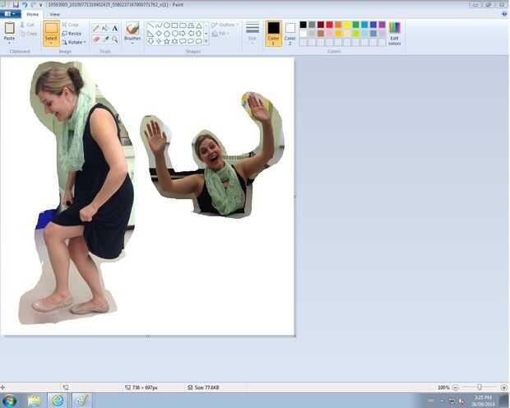Select the Pencil tool
The image size is (510, 408).
click(x=95, y=28)
